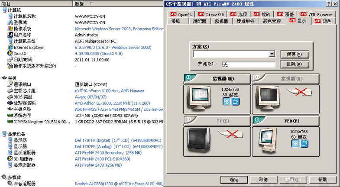Switch to the 监视器 tab
Image resolution: width=340 pixels, height=187 pixels.
[221, 21]
